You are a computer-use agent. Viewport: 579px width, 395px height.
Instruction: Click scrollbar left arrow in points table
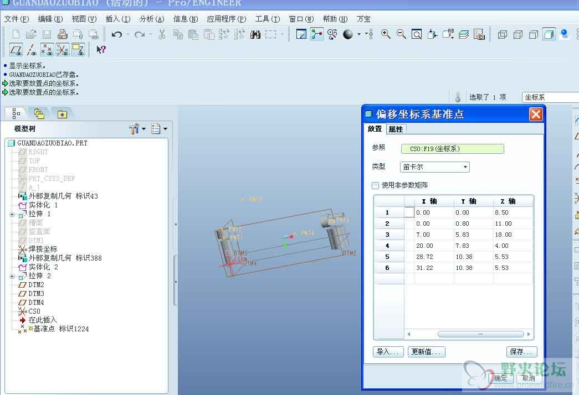409,334
